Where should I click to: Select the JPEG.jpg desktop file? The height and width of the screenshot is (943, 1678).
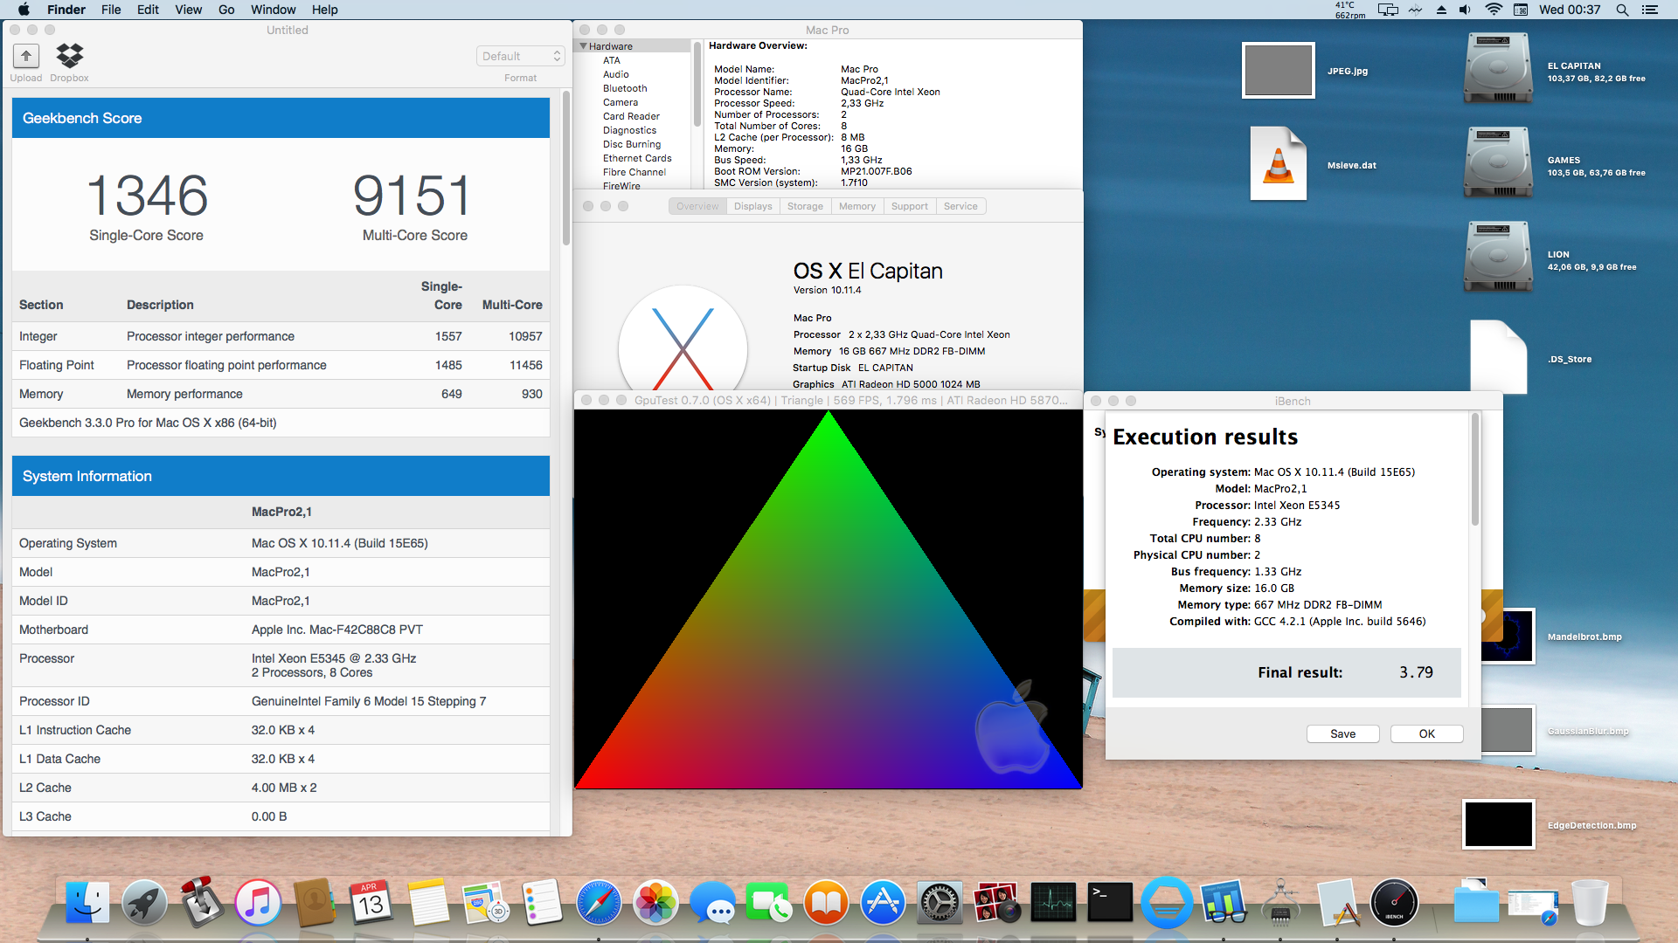click(1279, 71)
